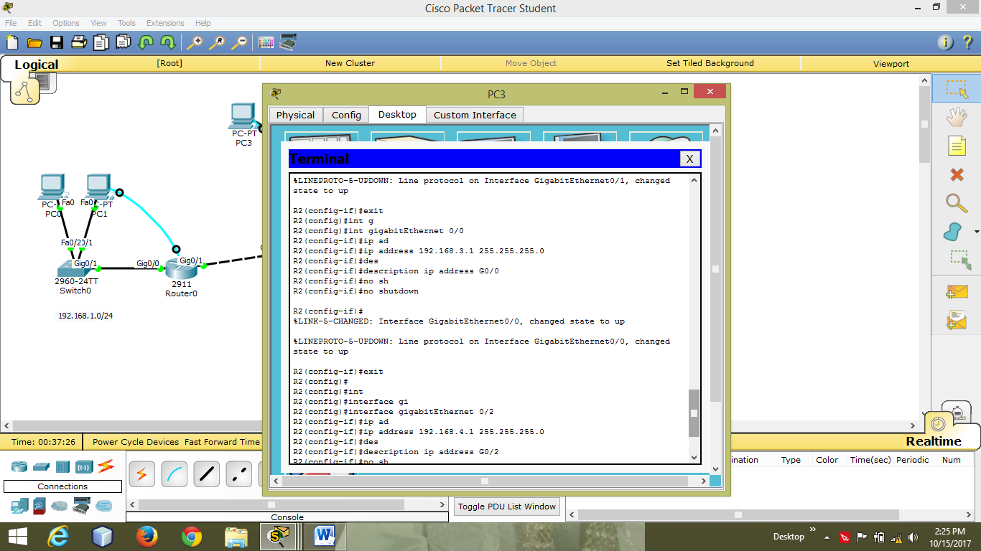Save the network with the floppy disk icon
The height and width of the screenshot is (551, 981).
tap(57, 42)
